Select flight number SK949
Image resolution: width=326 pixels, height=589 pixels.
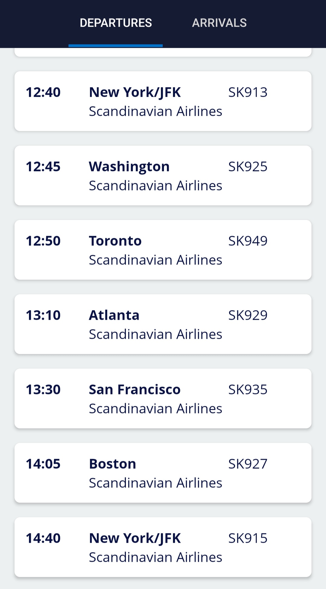(x=248, y=241)
